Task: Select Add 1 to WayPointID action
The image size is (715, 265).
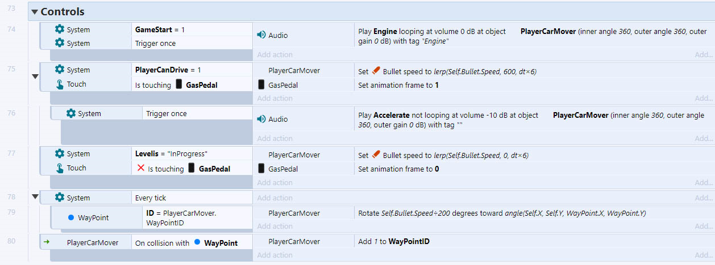Action: tap(533, 242)
